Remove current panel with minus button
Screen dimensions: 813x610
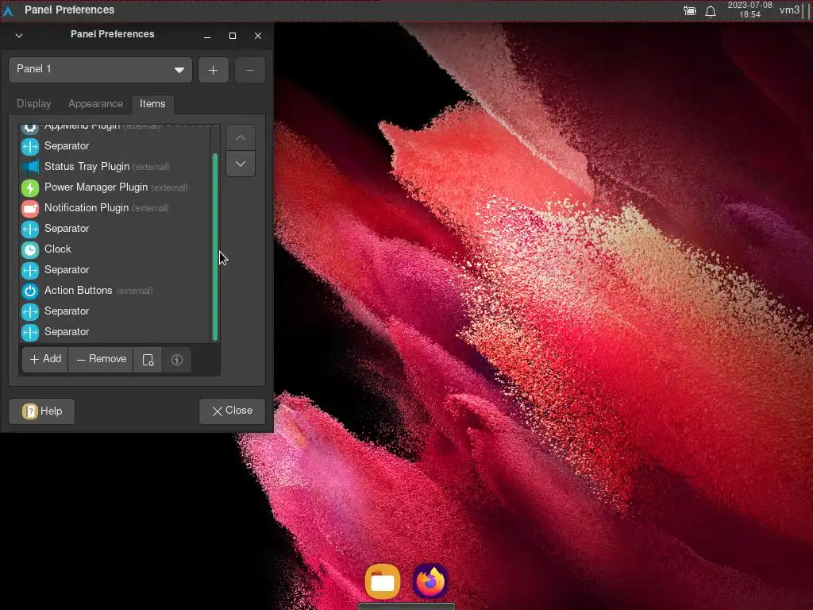click(x=250, y=70)
